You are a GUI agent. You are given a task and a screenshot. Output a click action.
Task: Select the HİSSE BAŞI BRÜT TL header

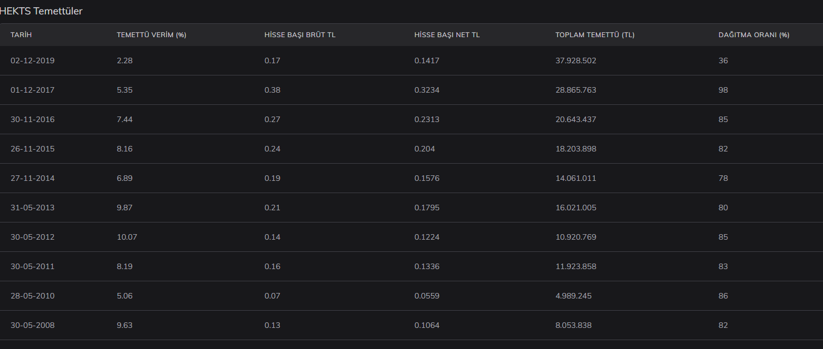(300, 35)
